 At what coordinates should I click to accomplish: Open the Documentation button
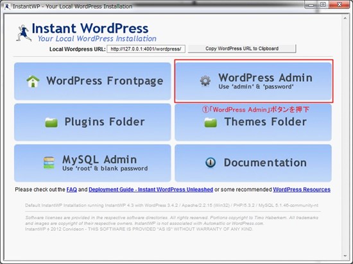pos(253,163)
